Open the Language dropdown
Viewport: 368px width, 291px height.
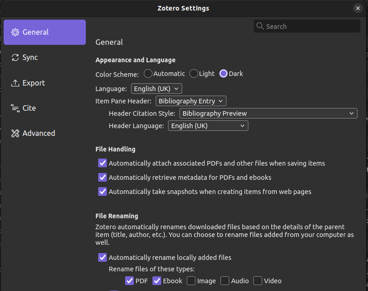157,89
